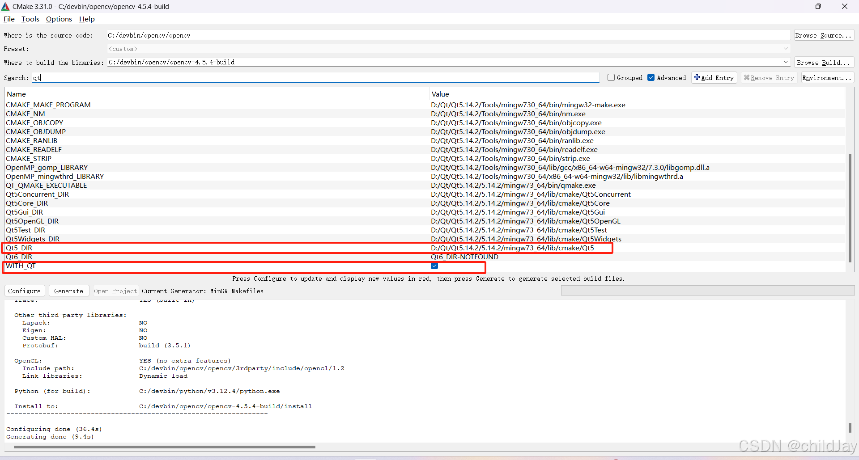Click the X icon of Remove Entry
This screenshot has width=859, height=460.
click(x=746, y=77)
